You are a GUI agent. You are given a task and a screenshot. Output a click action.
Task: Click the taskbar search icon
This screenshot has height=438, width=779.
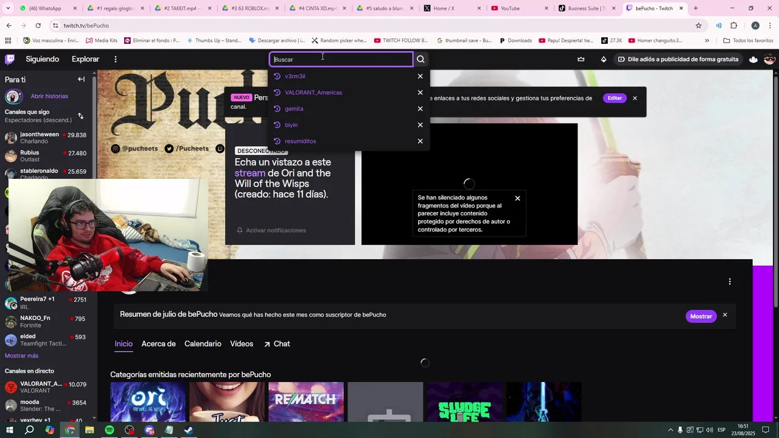[29, 430]
